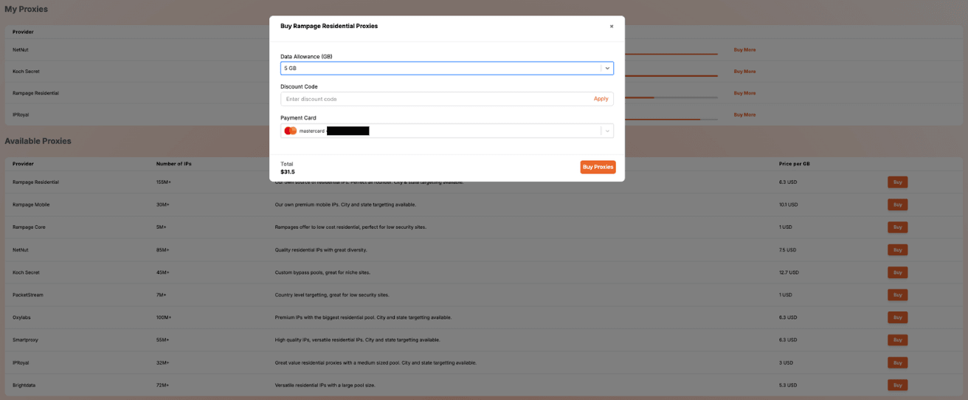Click the 100M+ IP count for Oxylabs

coord(164,317)
